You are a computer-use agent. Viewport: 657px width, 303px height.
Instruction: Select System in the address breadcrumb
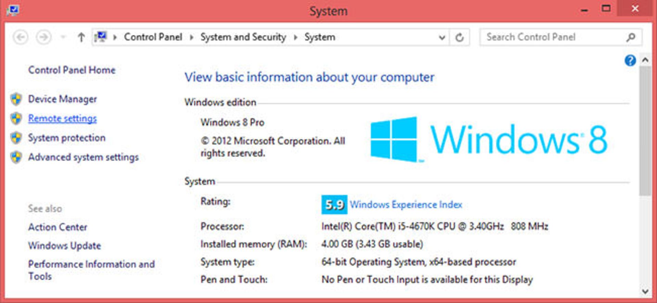coord(320,37)
